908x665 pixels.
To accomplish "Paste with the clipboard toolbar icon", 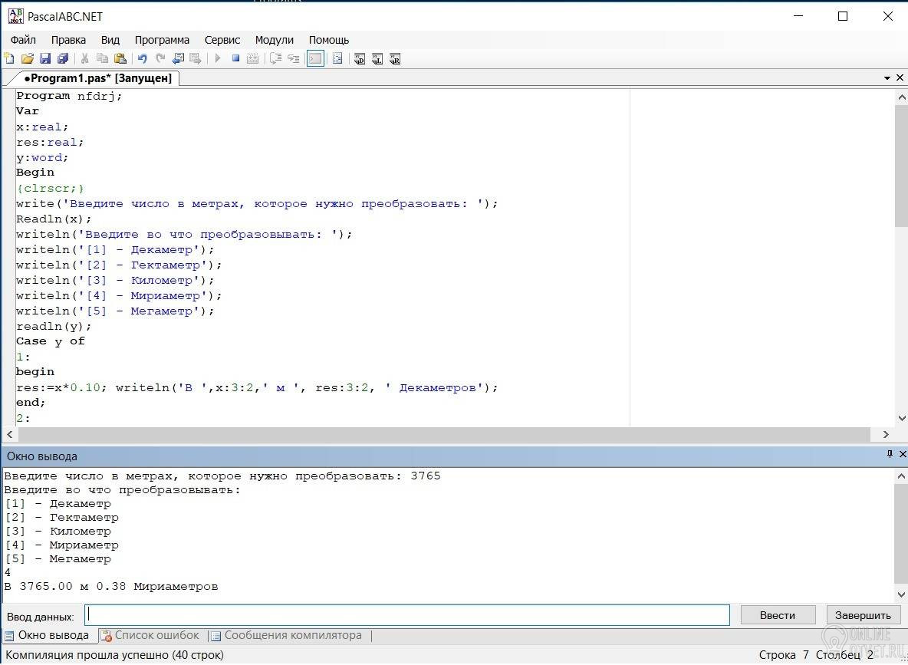I will point(120,59).
